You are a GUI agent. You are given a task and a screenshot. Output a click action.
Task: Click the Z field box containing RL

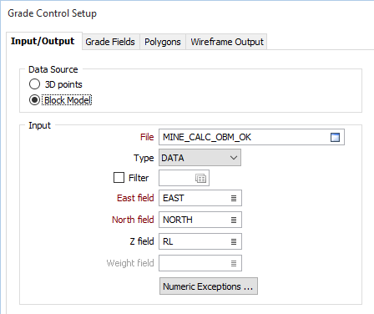tap(200, 241)
